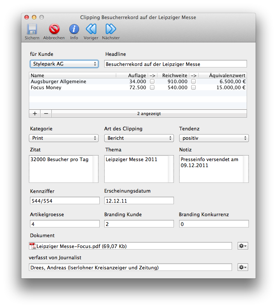Click the Branding Konkurrenz field

coord(214,224)
